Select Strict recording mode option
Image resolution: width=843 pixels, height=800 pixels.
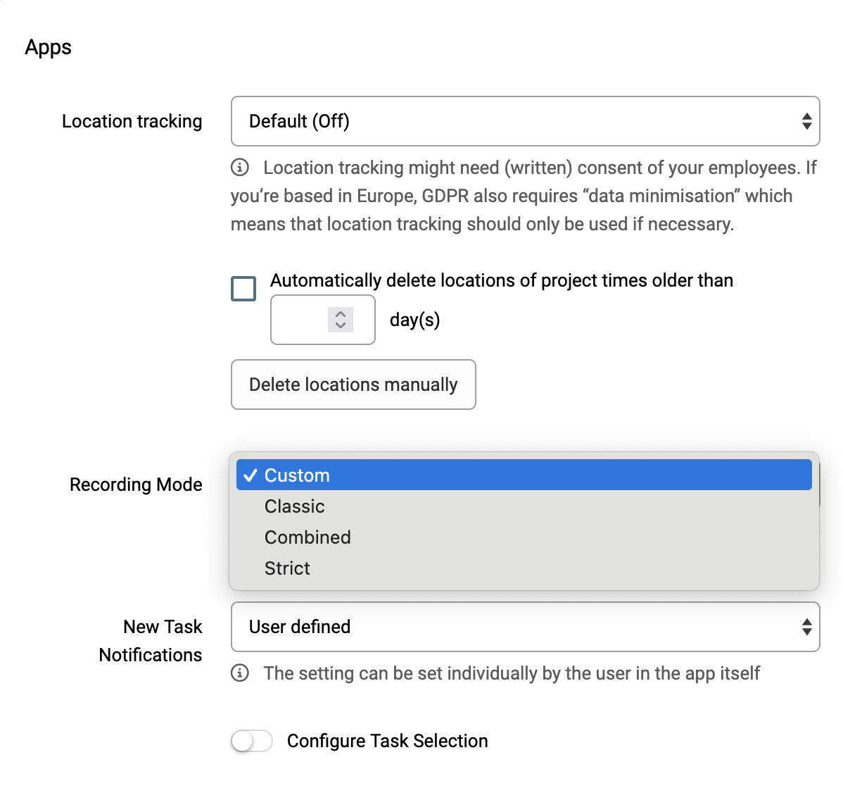[x=524, y=568]
